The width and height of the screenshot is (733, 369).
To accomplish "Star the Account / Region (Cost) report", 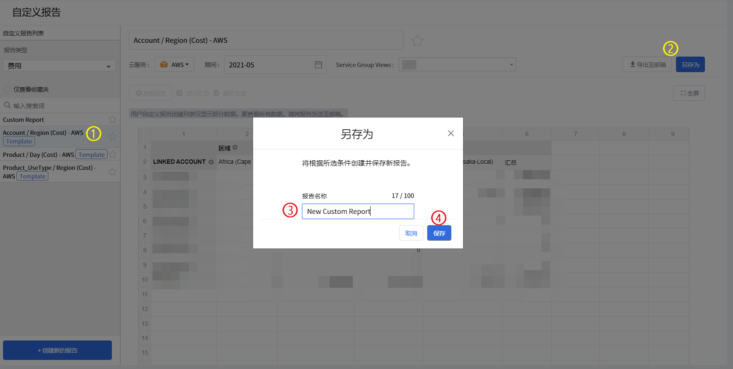I will pos(112,137).
